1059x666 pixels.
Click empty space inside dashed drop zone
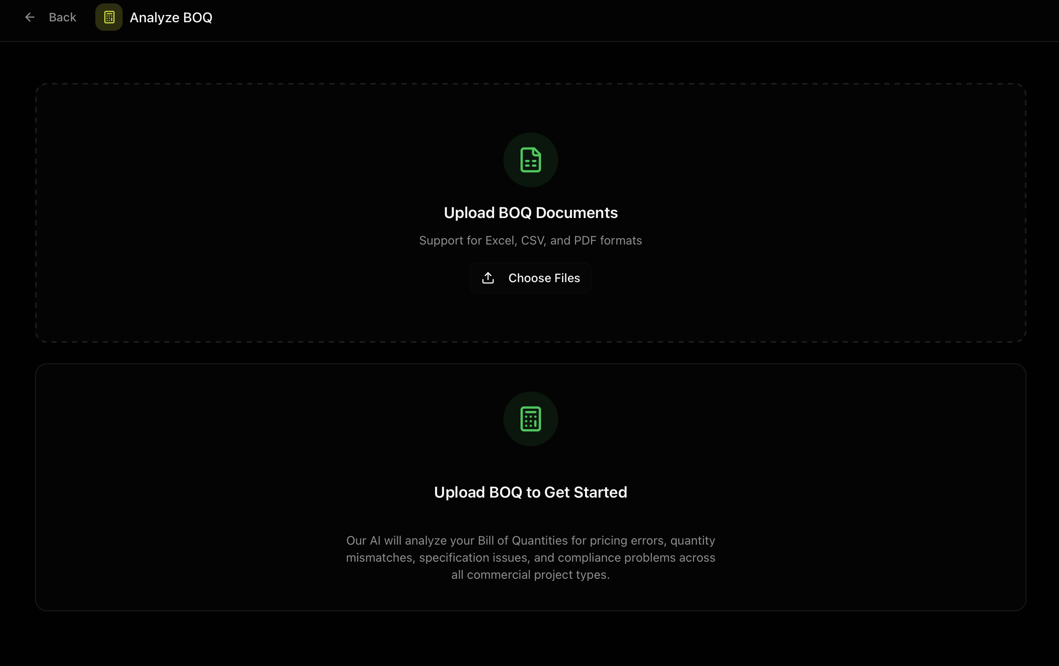coord(220,211)
